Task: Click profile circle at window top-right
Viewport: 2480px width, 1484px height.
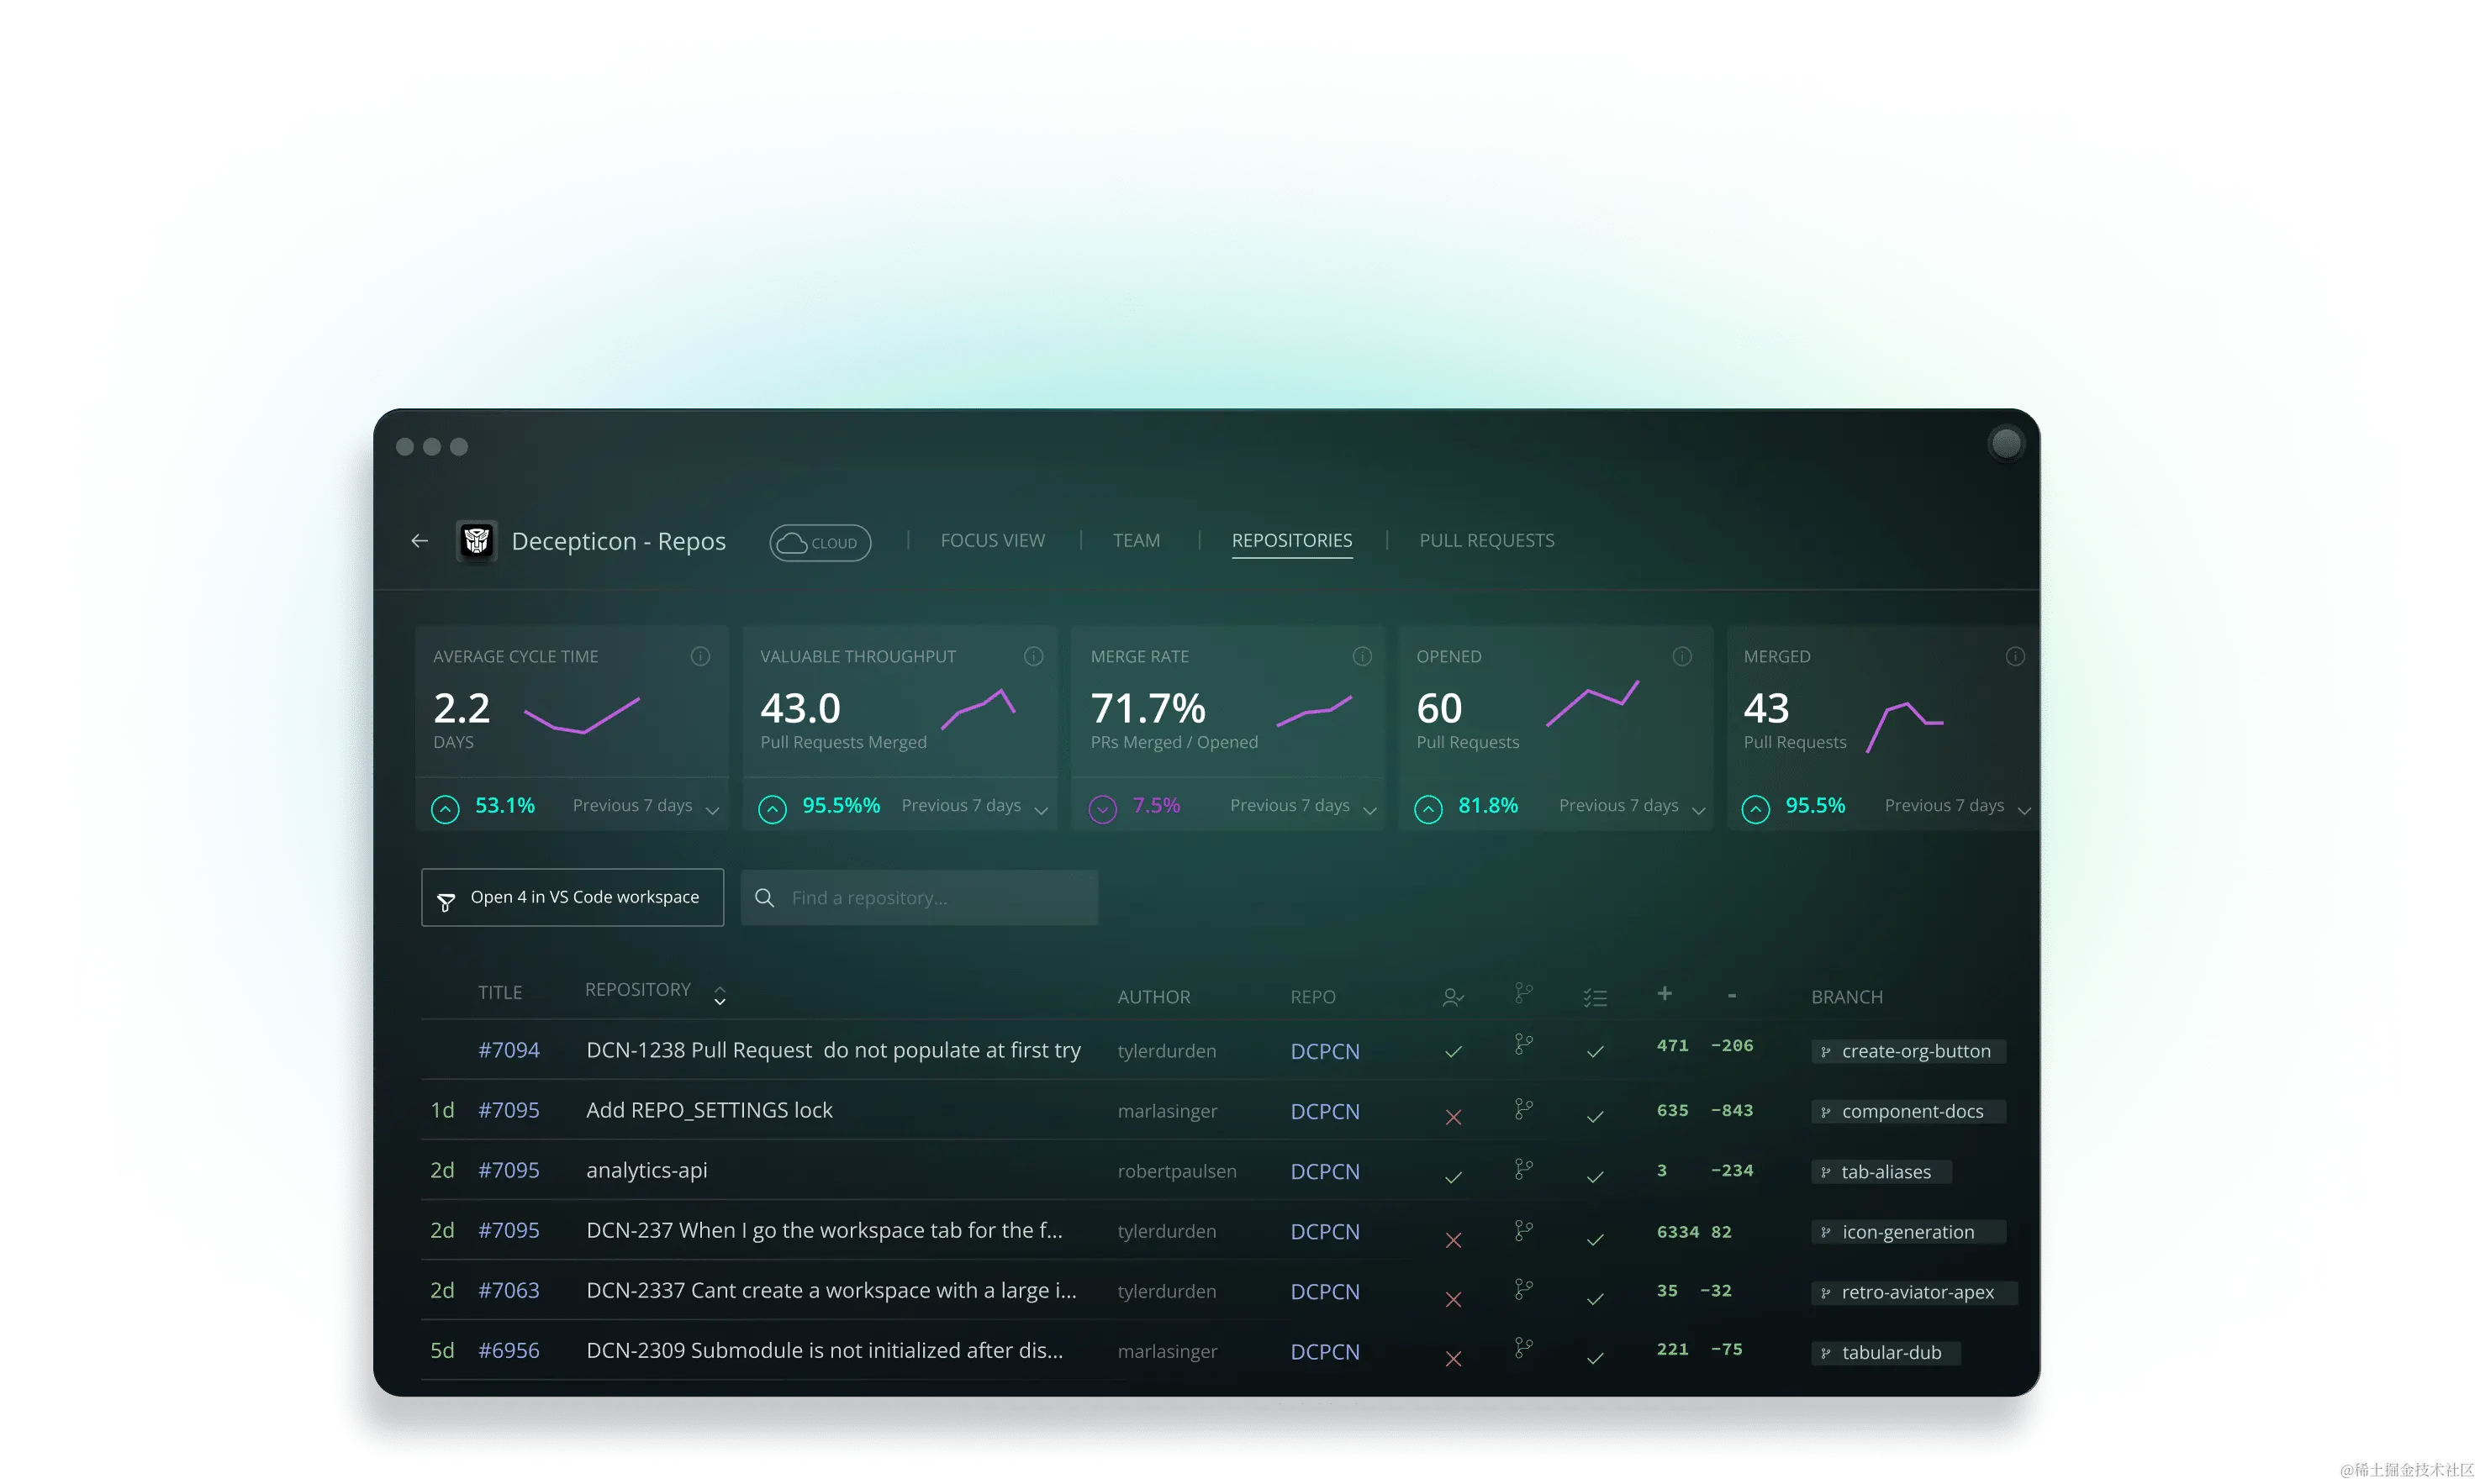Action: coord(2005,444)
